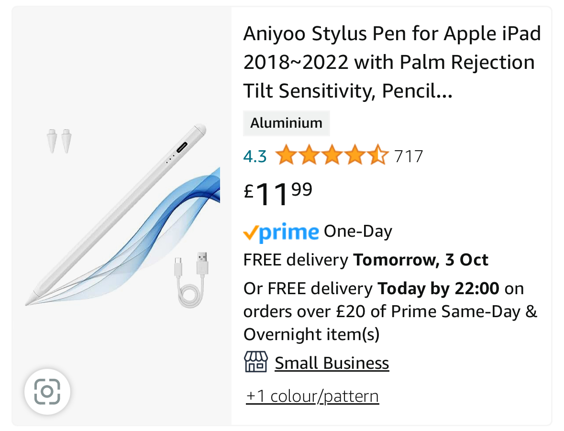Click the spare pen tips in image
Screen dimensions: 564x431
[59, 141]
